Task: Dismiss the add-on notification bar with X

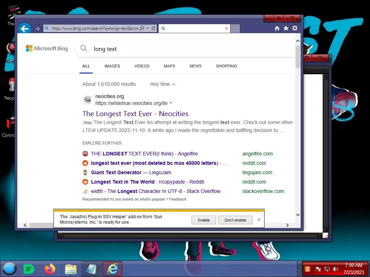Action: pos(259,220)
